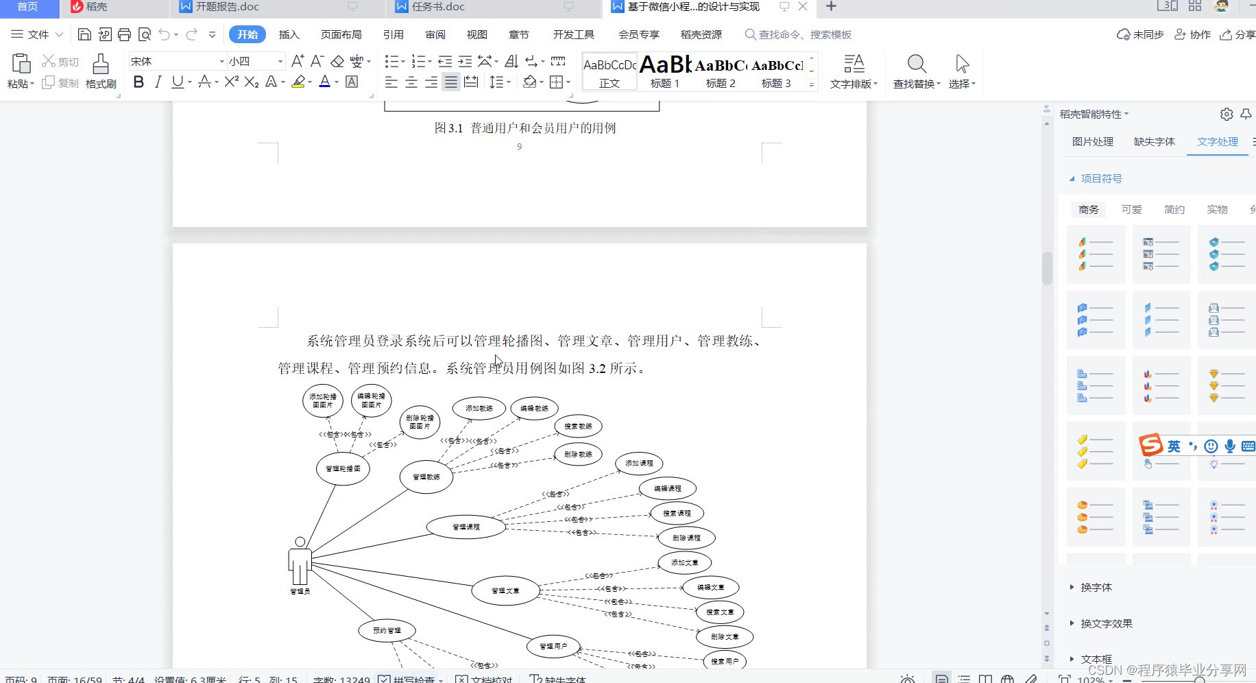Center align text
The height and width of the screenshot is (683, 1256).
[411, 82]
